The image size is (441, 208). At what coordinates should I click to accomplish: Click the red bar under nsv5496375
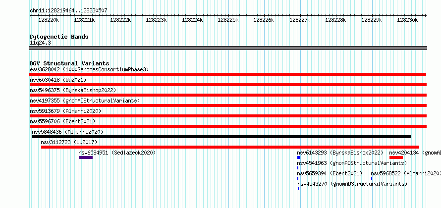[x=228, y=95]
